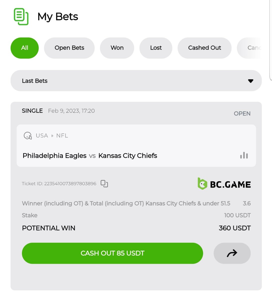This screenshot has width=272, height=300.
Task: Click the football helmet sport icon
Action: click(28, 136)
